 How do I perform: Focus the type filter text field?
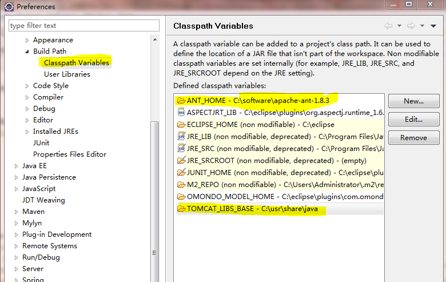click(84, 26)
